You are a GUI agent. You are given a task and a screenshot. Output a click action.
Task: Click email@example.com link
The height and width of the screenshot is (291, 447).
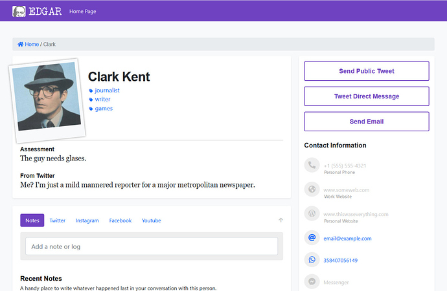347,239
